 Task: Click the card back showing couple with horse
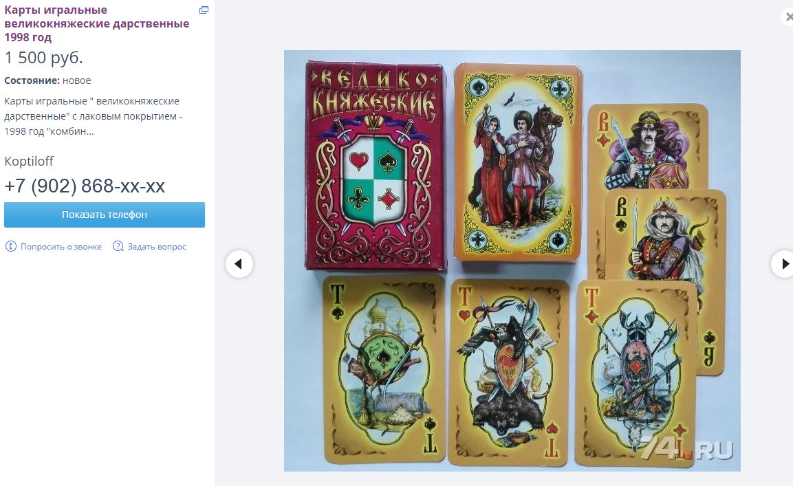click(x=519, y=162)
